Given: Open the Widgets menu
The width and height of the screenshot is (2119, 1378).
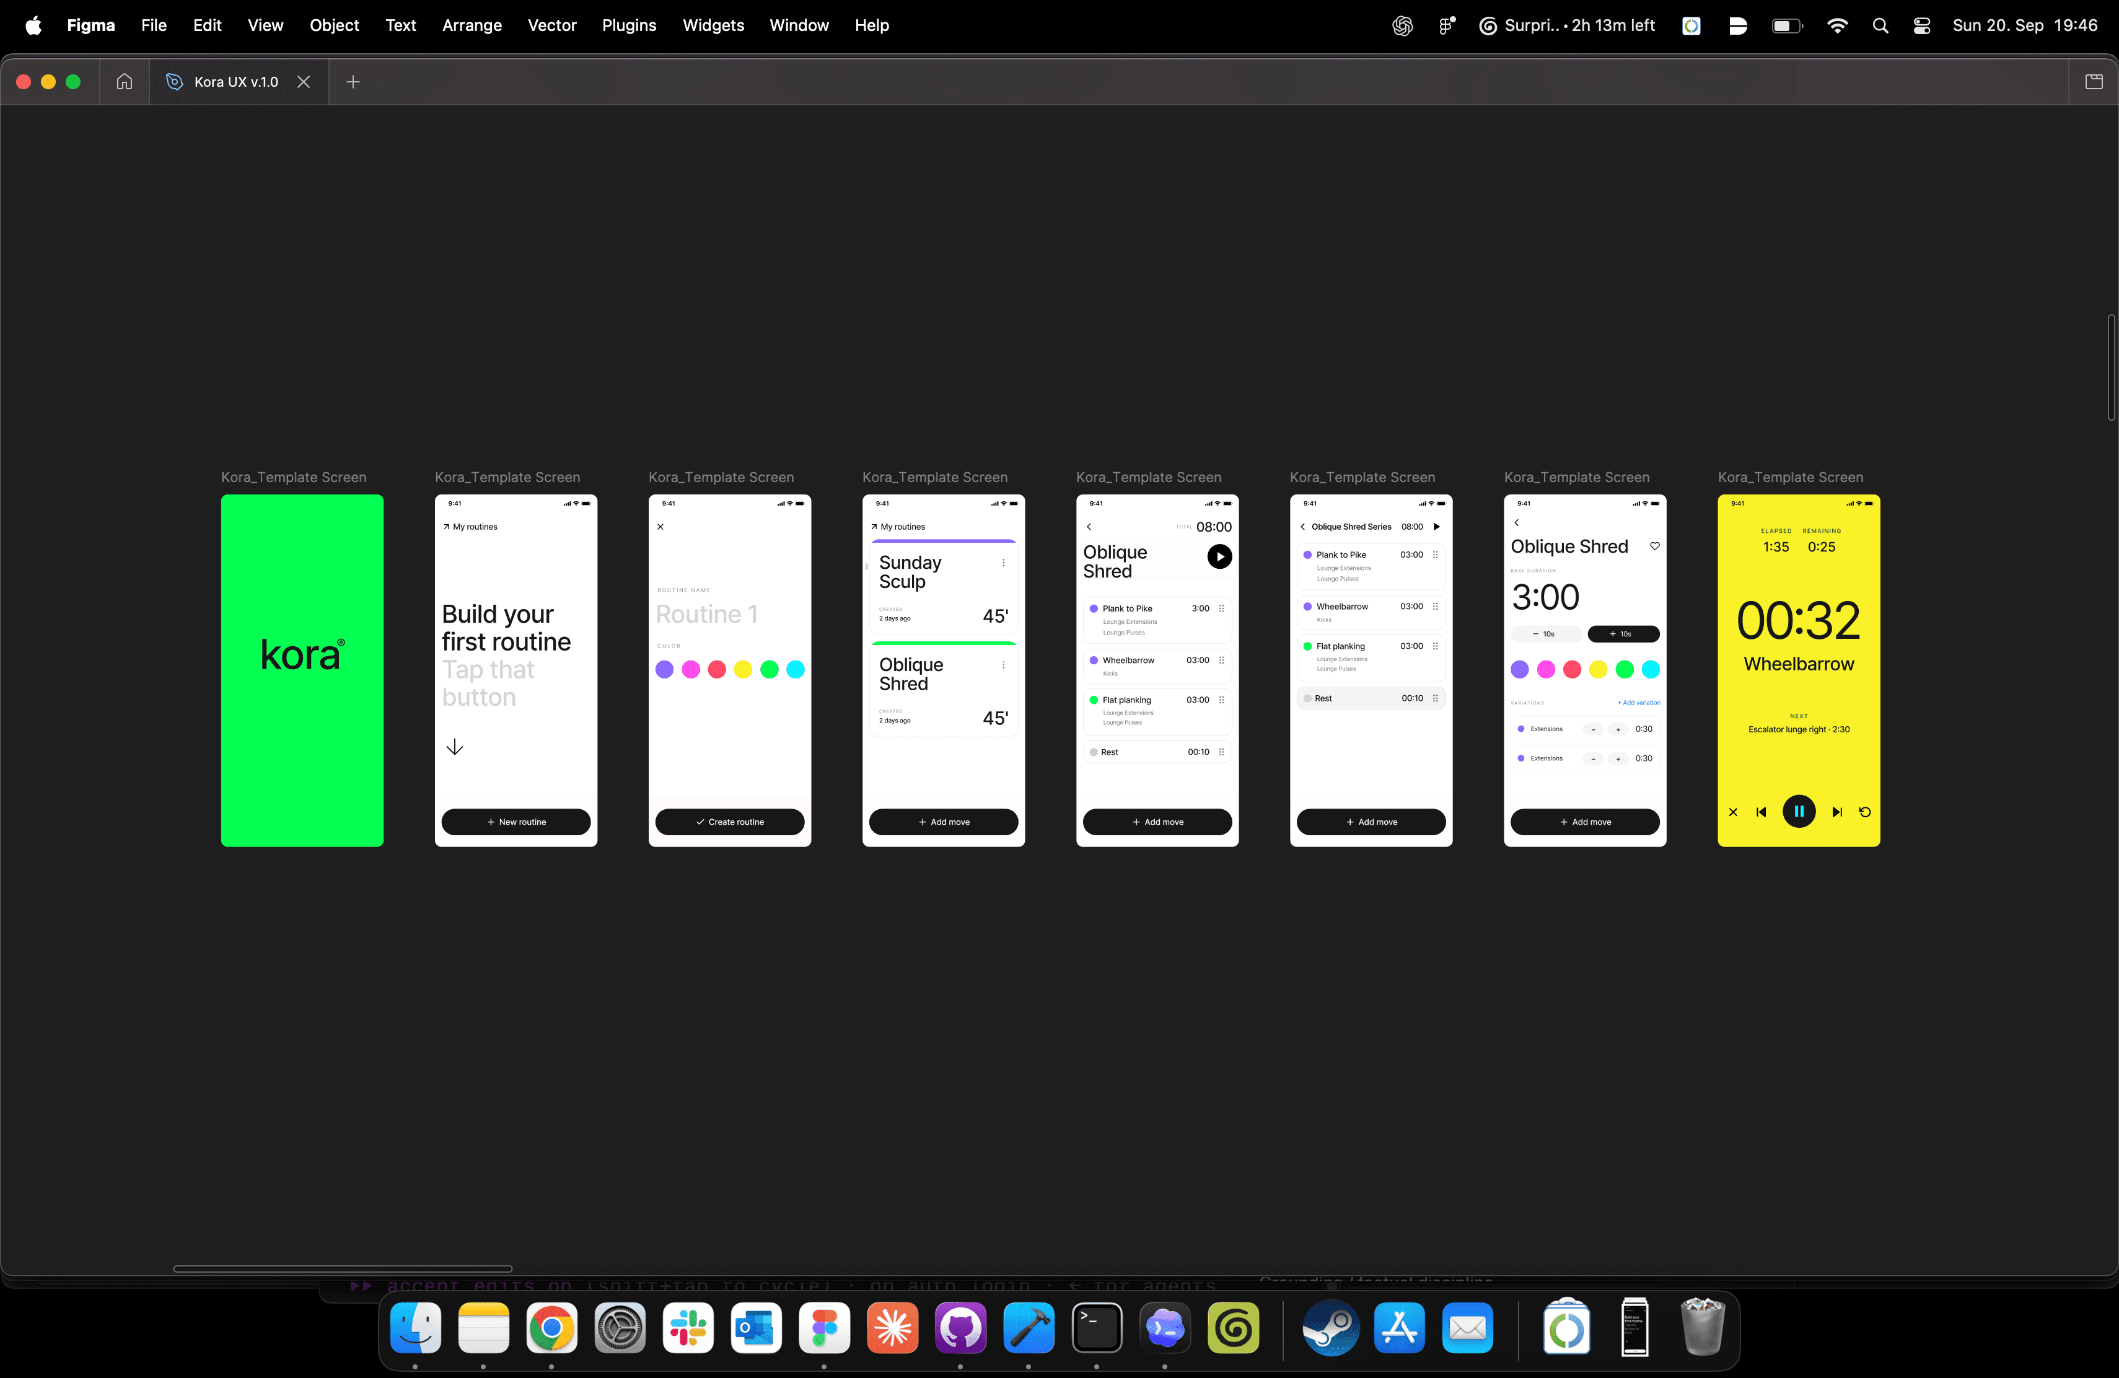Looking at the screenshot, I should (x=713, y=26).
